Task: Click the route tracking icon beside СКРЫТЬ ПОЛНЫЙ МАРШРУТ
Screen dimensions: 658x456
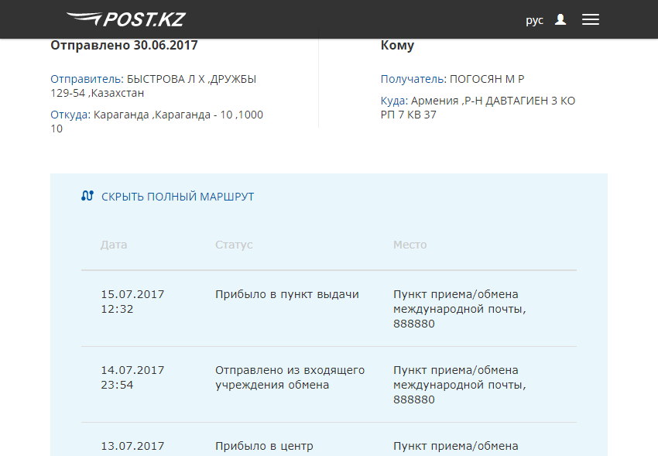Action: (x=88, y=196)
